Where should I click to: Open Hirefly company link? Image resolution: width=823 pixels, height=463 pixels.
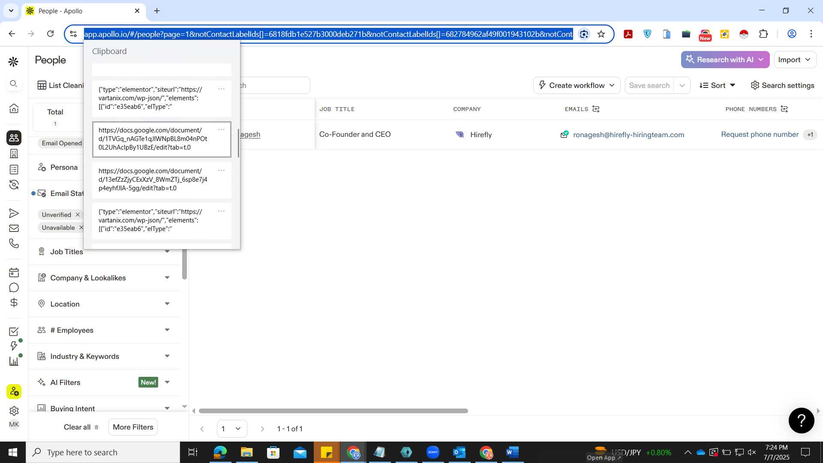tap(481, 135)
